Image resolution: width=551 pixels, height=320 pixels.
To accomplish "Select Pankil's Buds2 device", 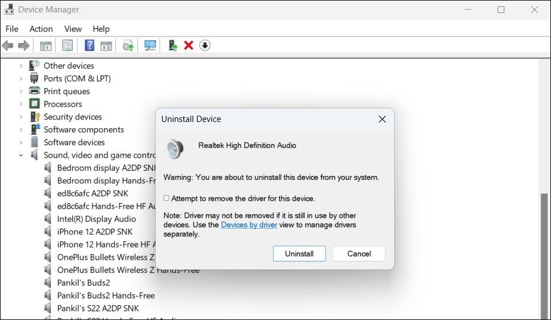I will pos(84,283).
